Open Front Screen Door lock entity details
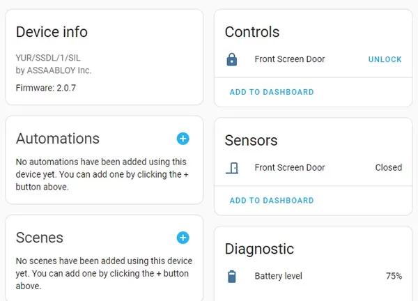The image size is (418, 301). [x=290, y=59]
